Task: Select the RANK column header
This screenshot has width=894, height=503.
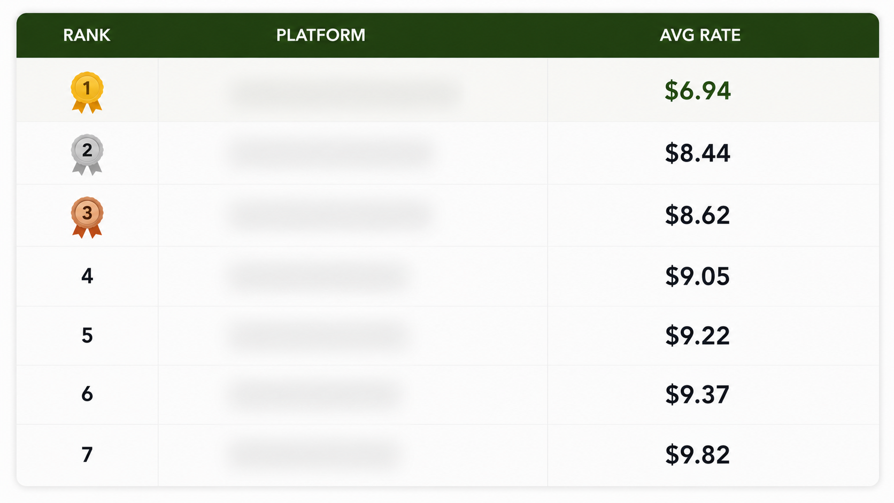Action: [87, 35]
